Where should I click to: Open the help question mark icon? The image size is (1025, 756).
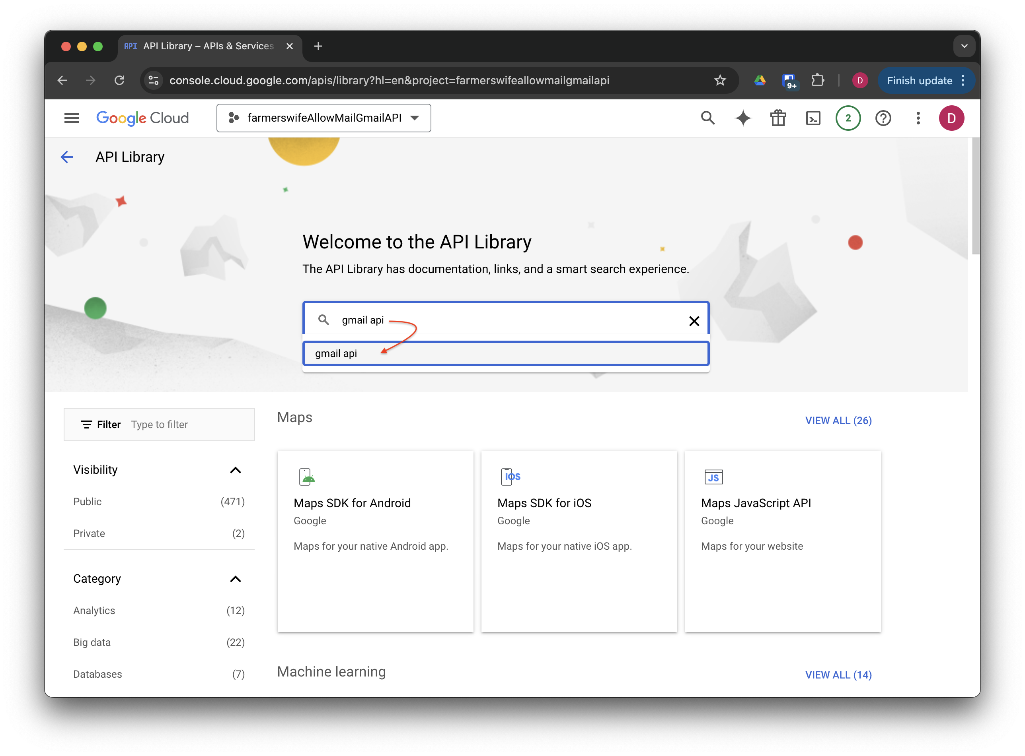tap(883, 118)
